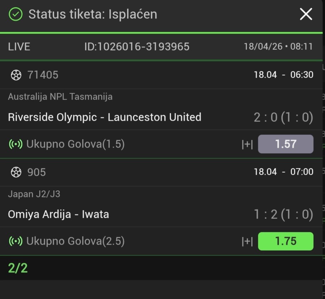
Task: Click the green paid status checkmark icon
Action: click(x=16, y=14)
